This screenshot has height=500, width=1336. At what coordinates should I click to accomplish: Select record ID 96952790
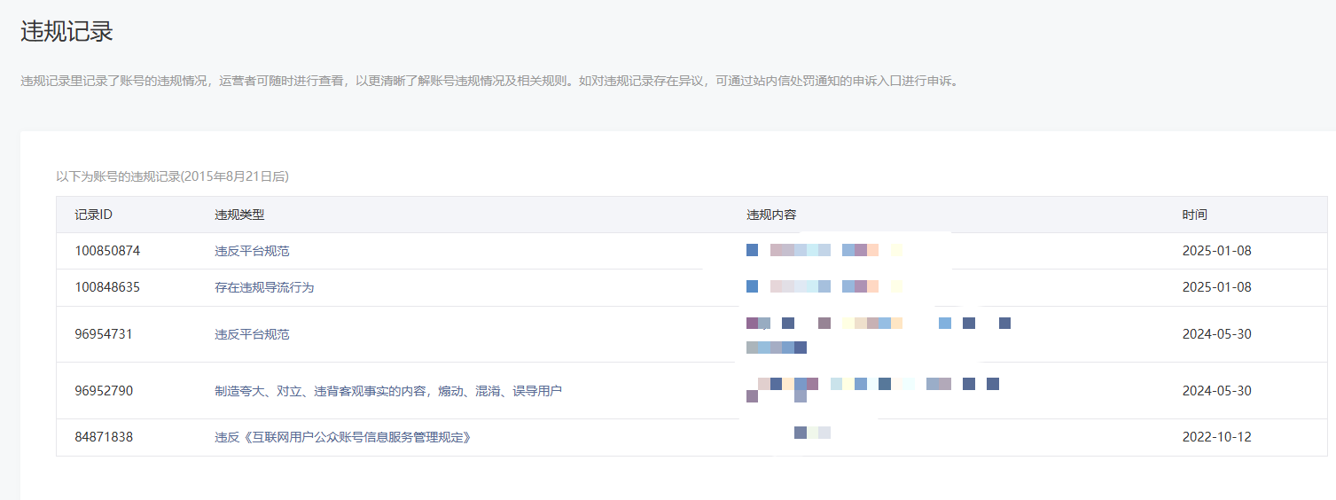click(x=104, y=390)
